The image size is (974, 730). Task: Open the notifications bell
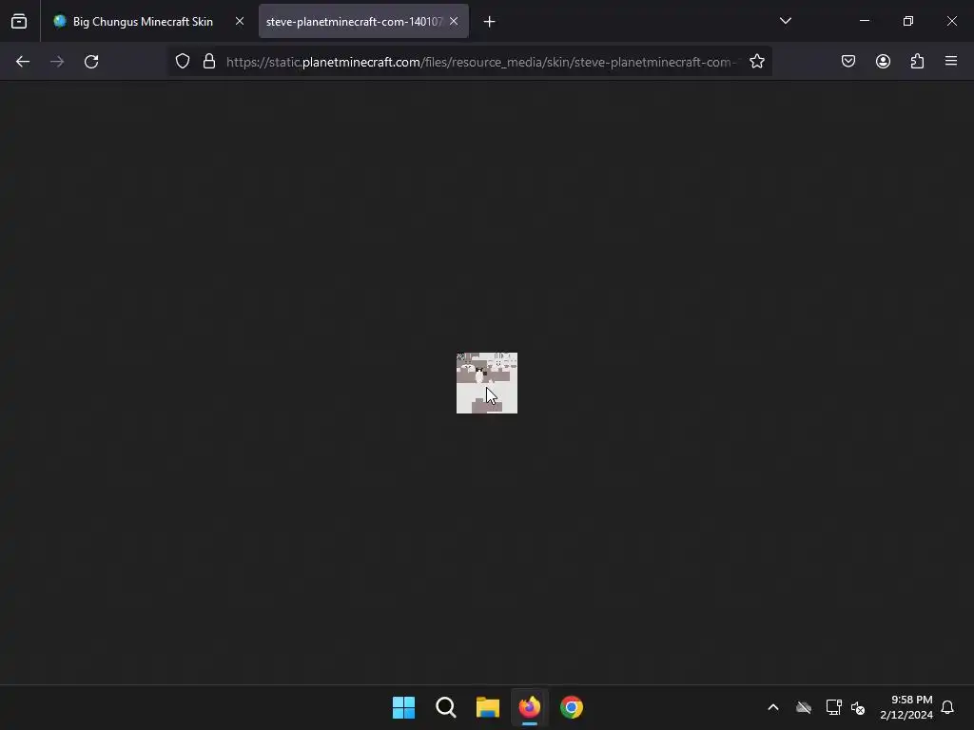(x=948, y=707)
